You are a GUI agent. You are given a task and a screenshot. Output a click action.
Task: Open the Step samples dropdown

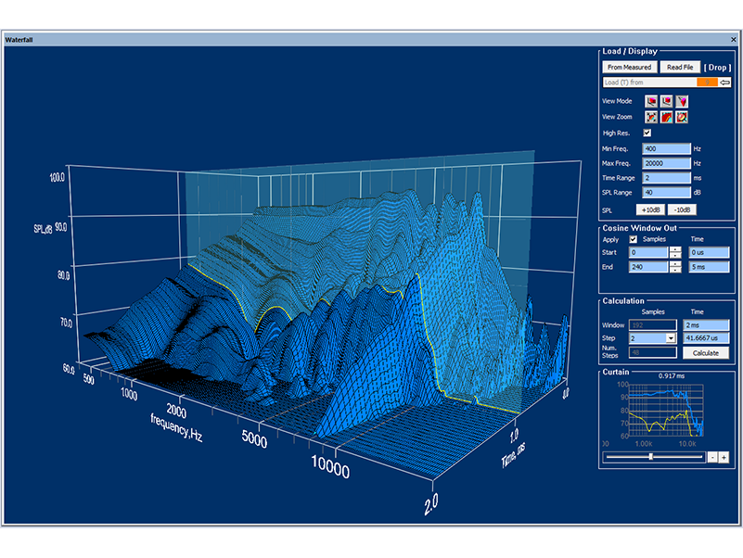(673, 339)
